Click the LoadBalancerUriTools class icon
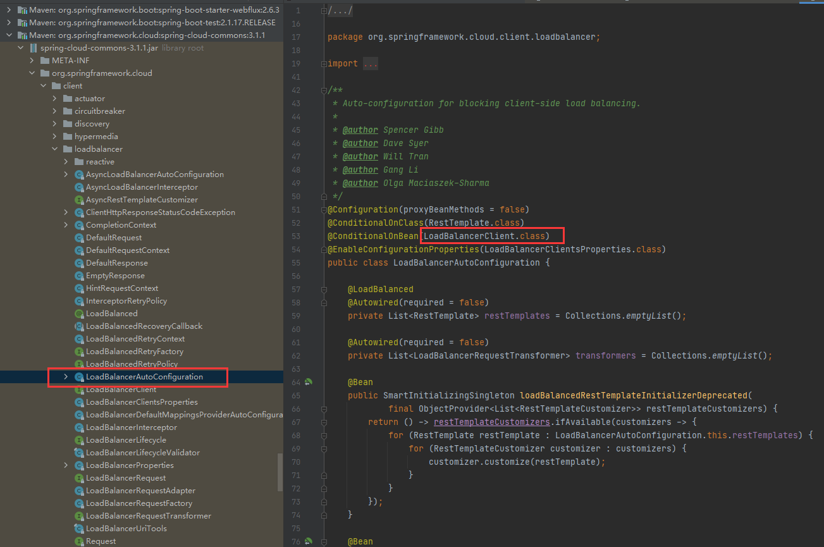 (x=79, y=529)
